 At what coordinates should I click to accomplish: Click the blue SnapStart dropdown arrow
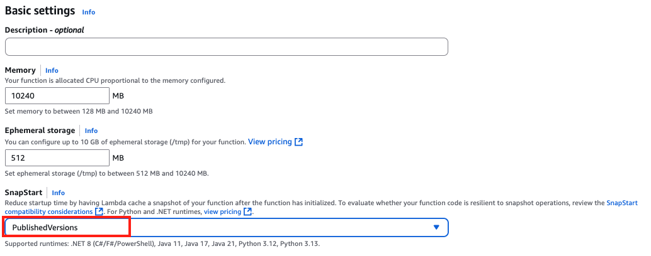[x=436, y=227]
